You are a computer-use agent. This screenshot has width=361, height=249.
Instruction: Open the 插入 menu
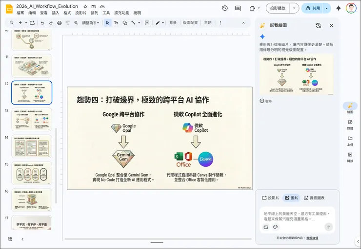[55, 13]
